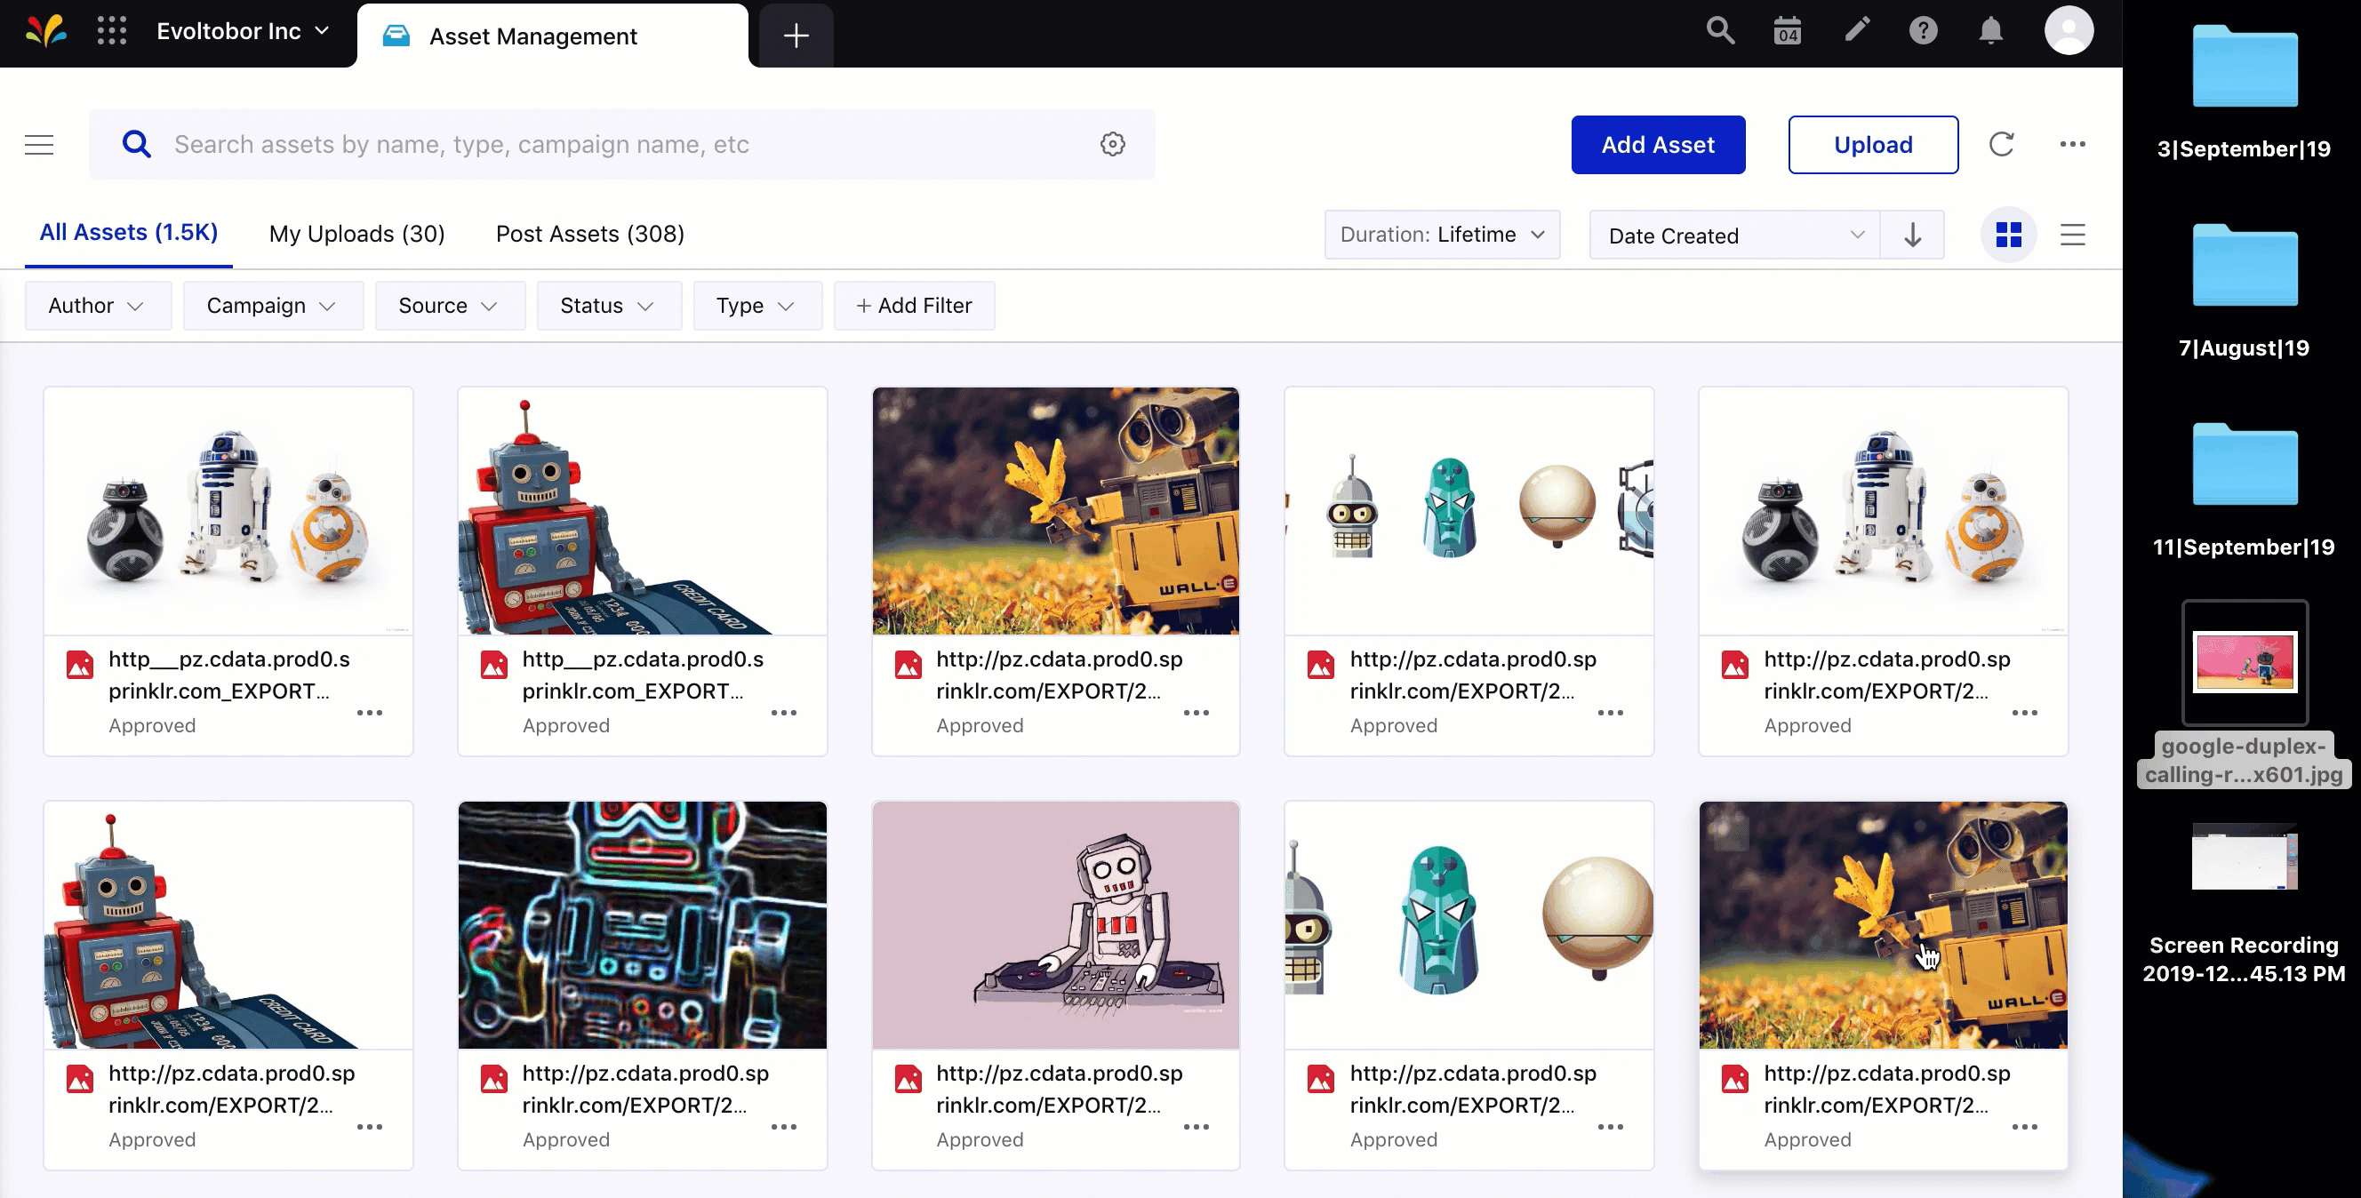2361x1198 pixels.
Task: Open options for first row WALL-E asset
Action: [x=1197, y=712]
